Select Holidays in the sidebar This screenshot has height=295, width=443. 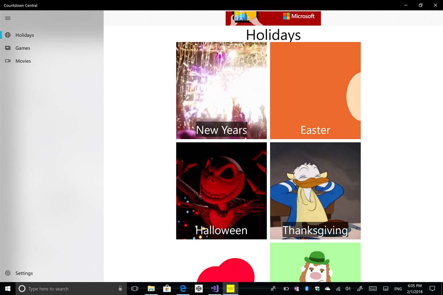52,35
